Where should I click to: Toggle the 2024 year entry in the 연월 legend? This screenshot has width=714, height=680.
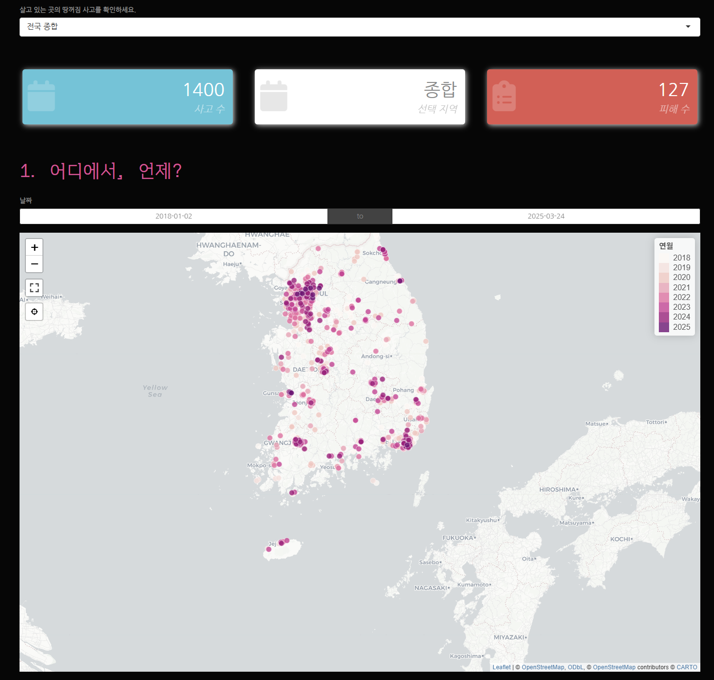point(673,317)
